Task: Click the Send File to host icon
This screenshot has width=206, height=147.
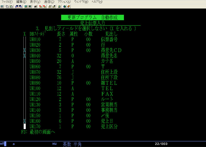Action: pos(16,6)
